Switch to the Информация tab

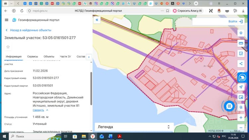(x=14, y=56)
